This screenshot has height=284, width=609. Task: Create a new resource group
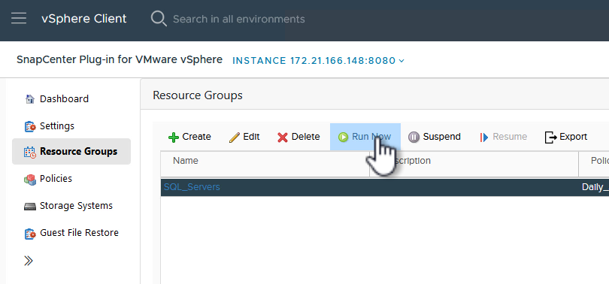(189, 137)
